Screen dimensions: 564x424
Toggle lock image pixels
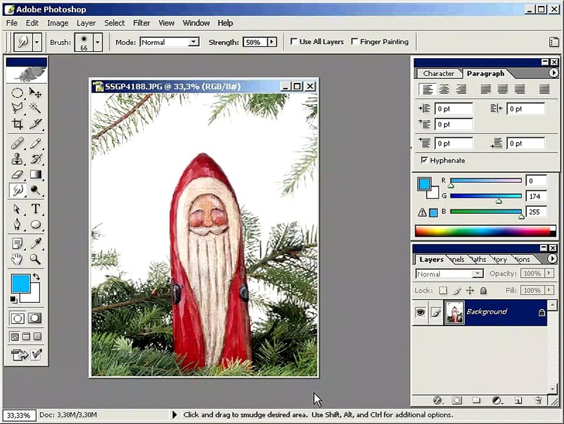(x=457, y=290)
